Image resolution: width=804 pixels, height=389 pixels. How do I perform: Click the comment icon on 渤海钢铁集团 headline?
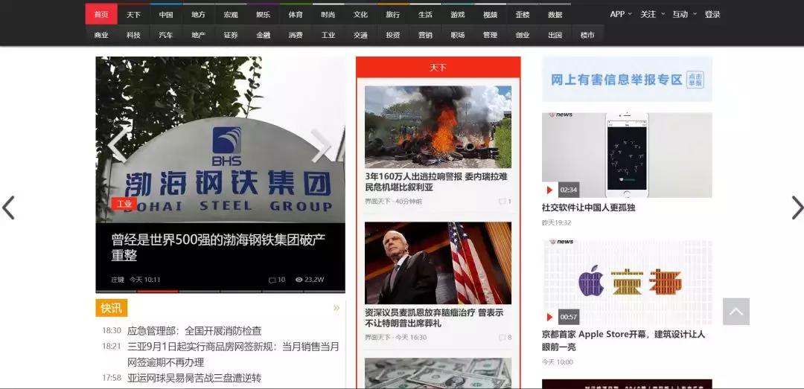(x=272, y=280)
